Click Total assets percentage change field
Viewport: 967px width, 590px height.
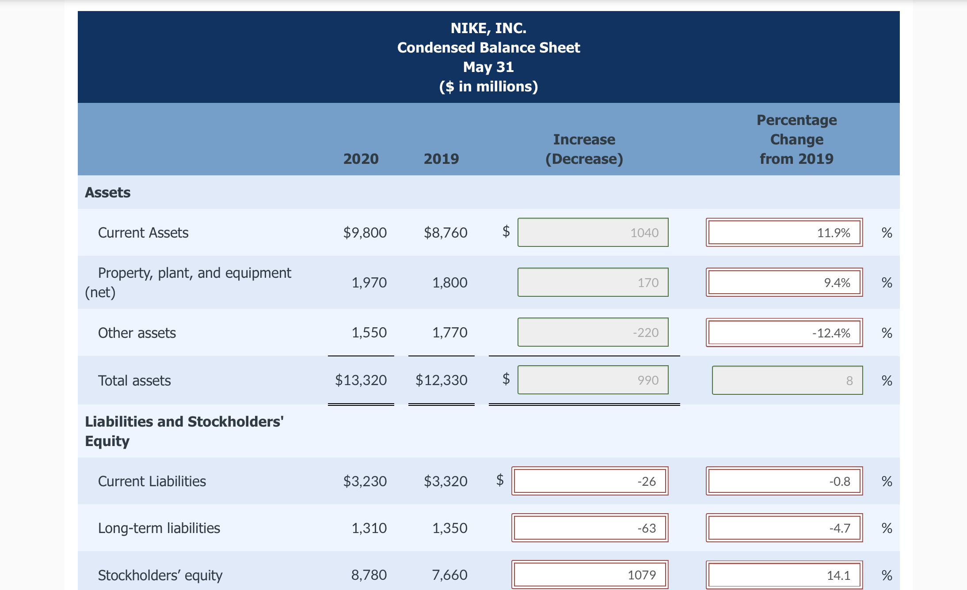click(x=787, y=380)
